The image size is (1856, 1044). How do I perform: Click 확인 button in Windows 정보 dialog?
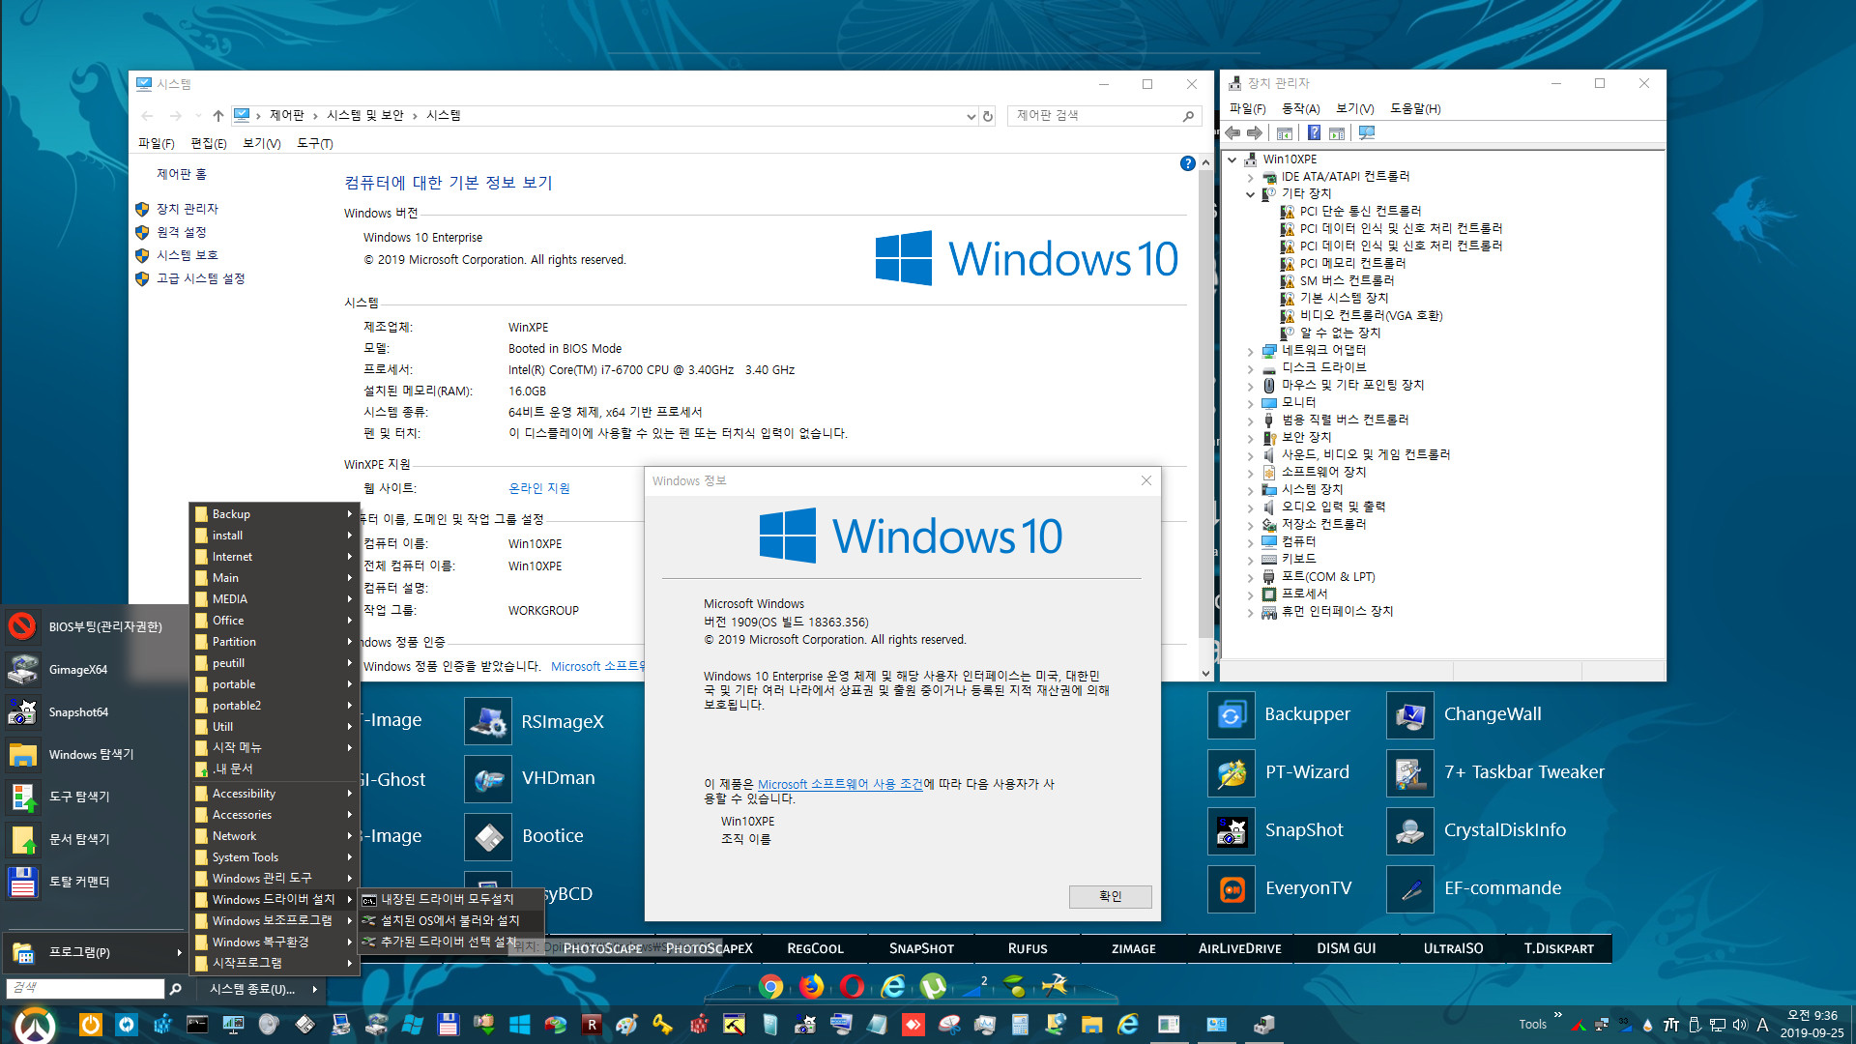point(1110,896)
